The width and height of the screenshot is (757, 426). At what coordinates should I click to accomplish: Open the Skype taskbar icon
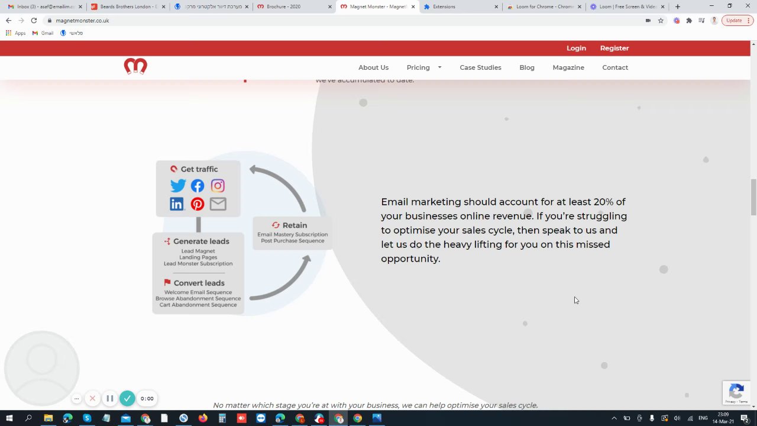pos(87,418)
